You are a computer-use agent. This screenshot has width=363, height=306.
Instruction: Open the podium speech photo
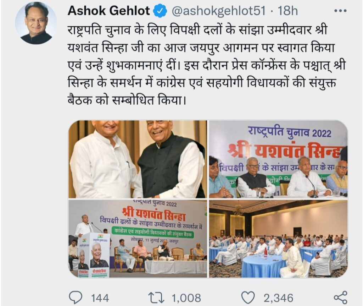[138, 239]
